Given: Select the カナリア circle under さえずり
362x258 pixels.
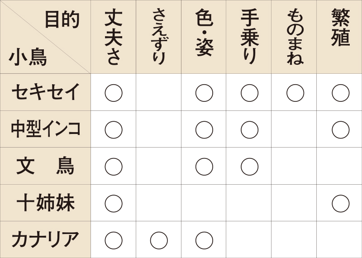Looking at the screenshot, I should point(159,240).
